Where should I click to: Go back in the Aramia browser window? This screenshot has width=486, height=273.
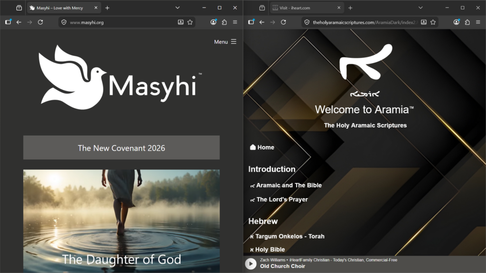click(262, 22)
